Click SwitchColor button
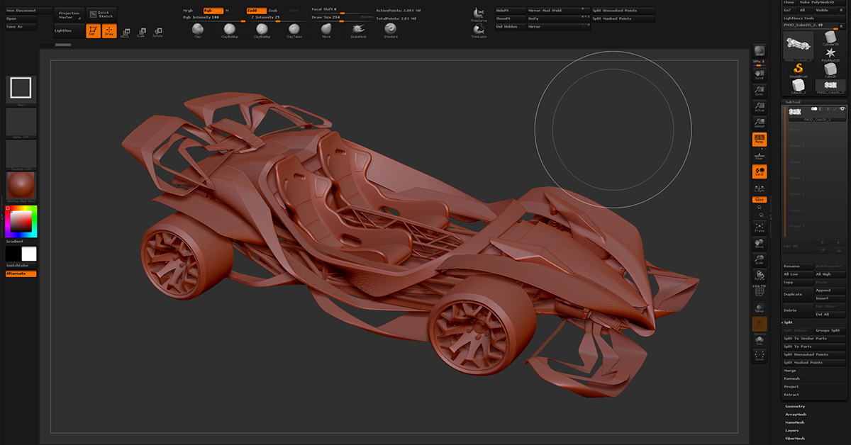The width and height of the screenshot is (851, 445). click(21, 266)
